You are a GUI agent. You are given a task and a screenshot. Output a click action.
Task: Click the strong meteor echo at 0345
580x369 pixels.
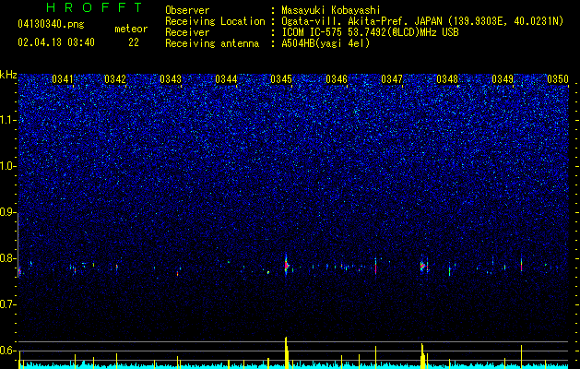point(286,265)
